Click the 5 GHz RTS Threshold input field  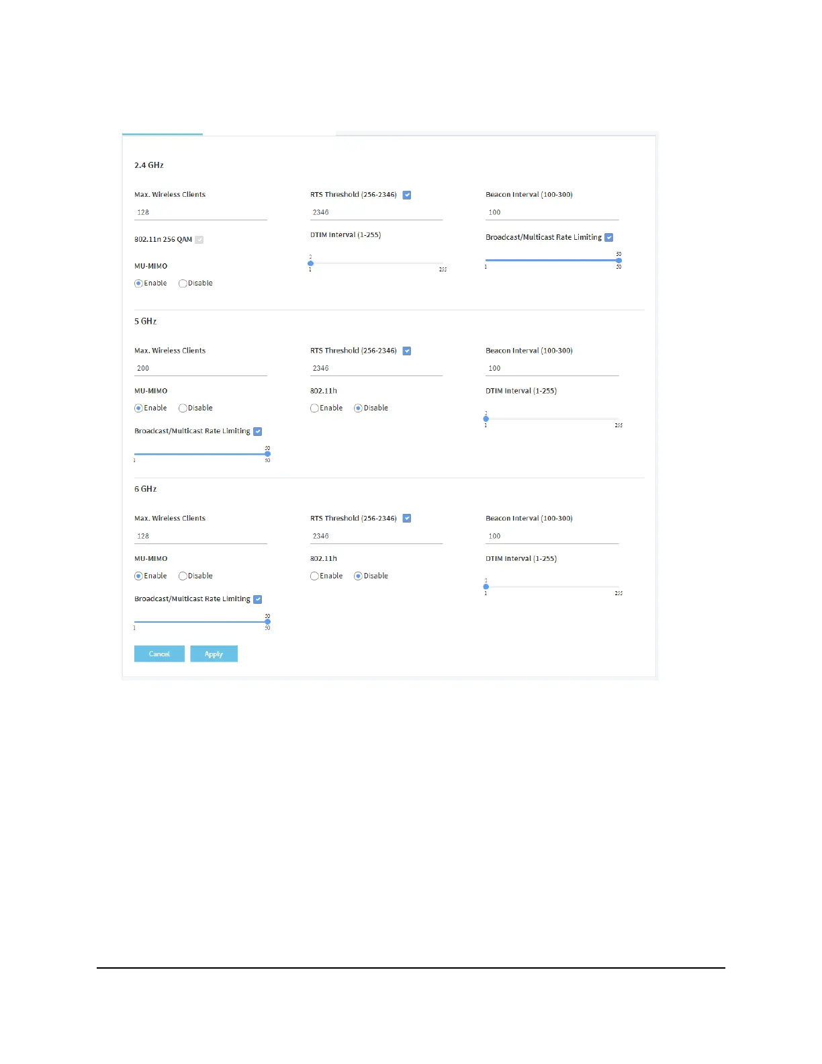(x=376, y=368)
